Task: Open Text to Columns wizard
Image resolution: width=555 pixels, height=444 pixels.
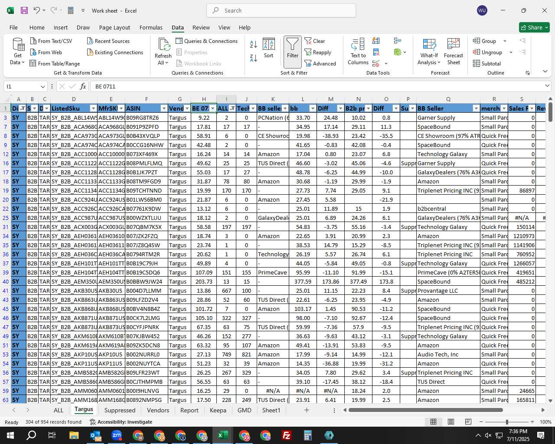Action: point(358,52)
